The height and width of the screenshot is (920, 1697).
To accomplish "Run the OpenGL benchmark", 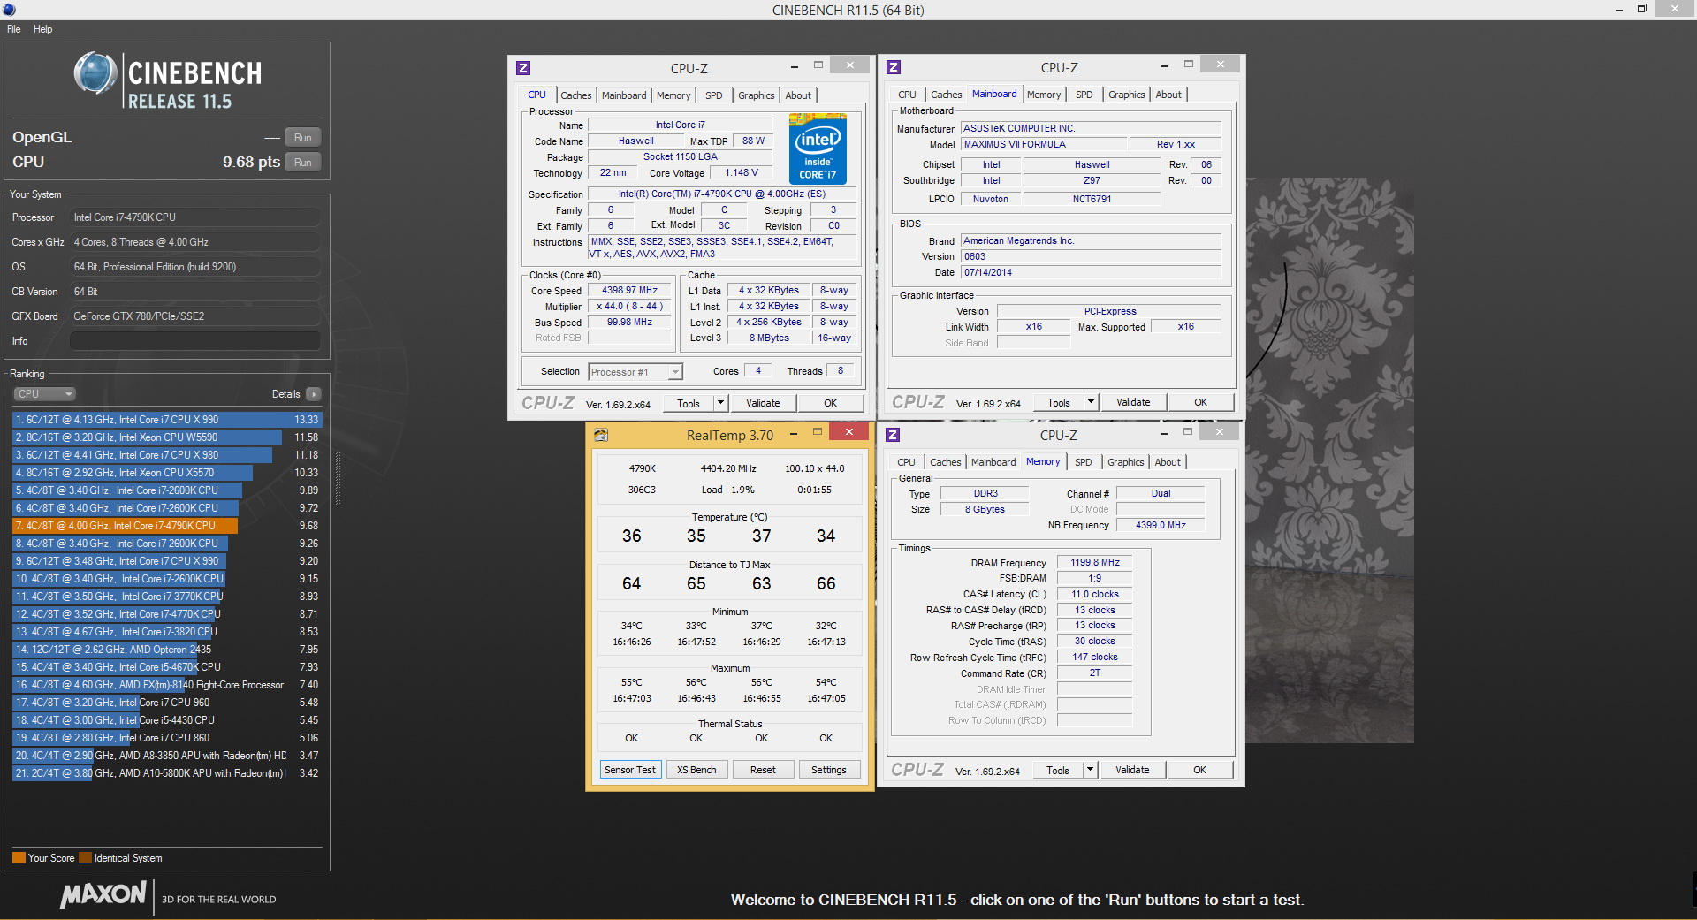I will pyautogui.click(x=303, y=138).
